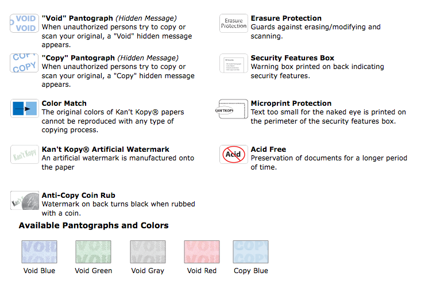Screen dimensions: 448x299
Task: Select the Void Red pantograph swatch
Action: 202,252
